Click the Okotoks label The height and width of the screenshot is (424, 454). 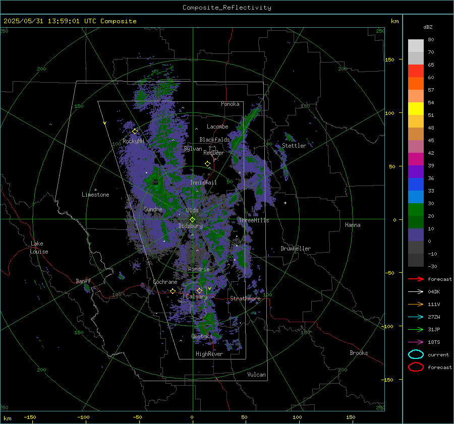202,336
